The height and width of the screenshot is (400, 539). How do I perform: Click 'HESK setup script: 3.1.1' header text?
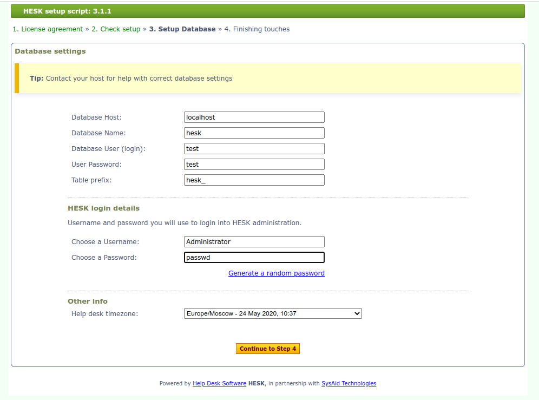[x=67, y=11]
